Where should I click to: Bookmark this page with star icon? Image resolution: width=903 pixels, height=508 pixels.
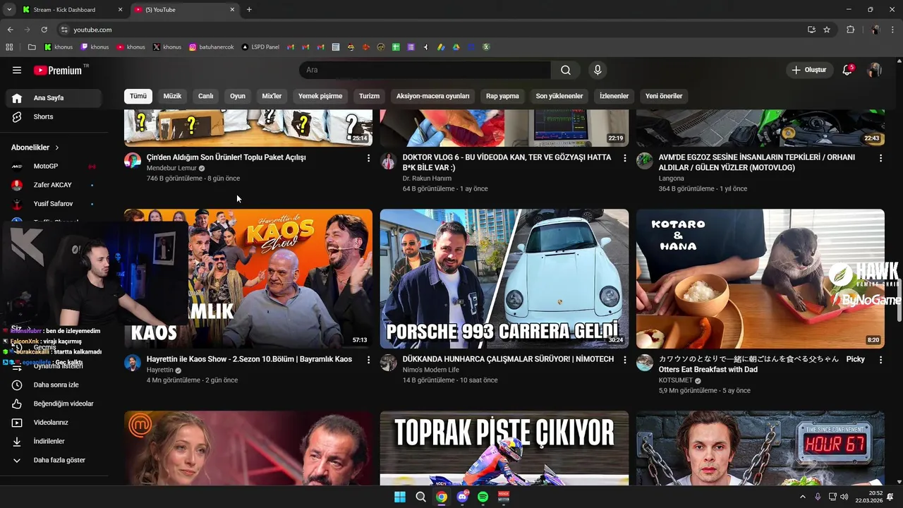click(827, 30)
